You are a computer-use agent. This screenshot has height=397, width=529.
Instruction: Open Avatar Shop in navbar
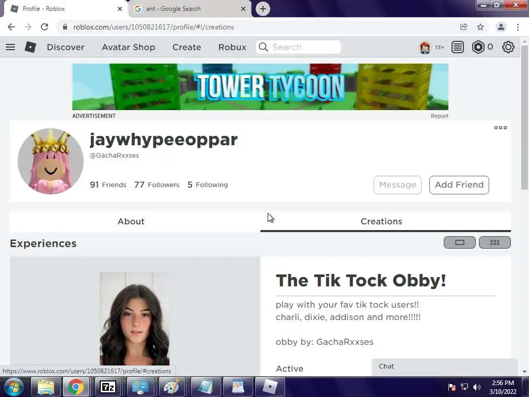pyautogui.click(x=128, y=47)
